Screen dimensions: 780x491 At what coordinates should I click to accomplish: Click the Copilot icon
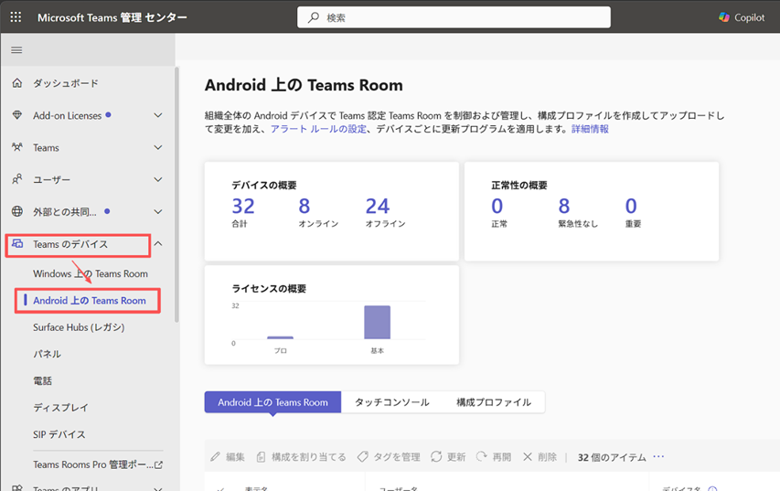(x=724, y=17)
